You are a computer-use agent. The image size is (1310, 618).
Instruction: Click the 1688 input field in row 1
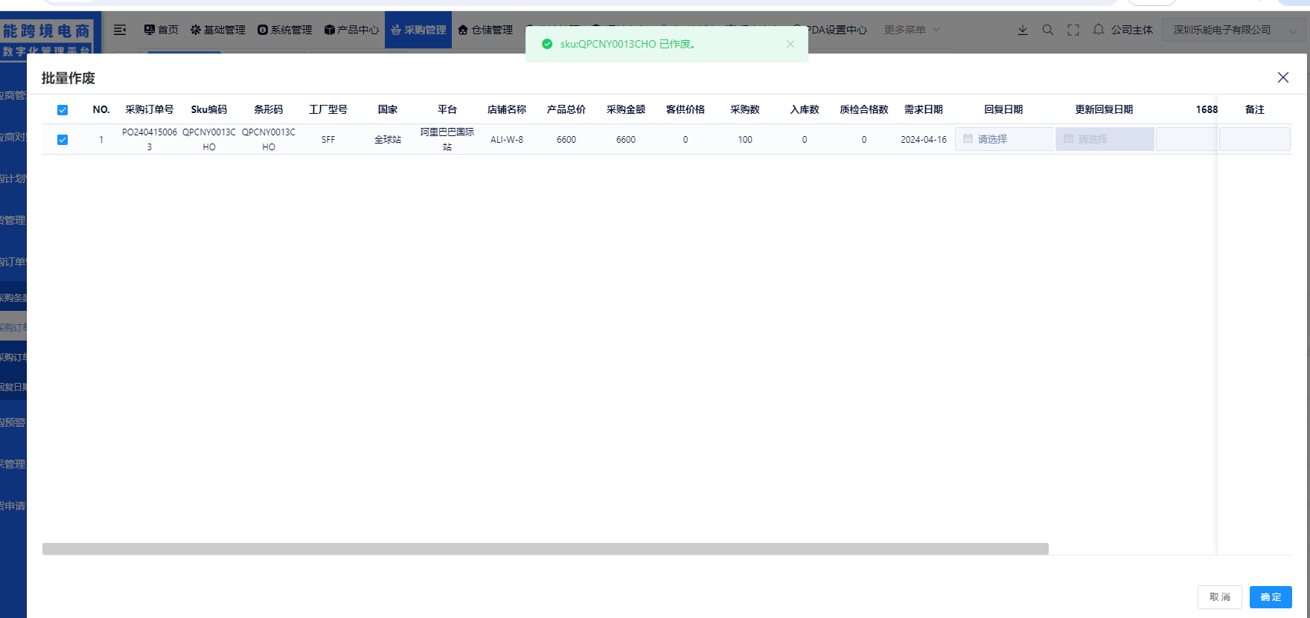[x=1186, y=139]
